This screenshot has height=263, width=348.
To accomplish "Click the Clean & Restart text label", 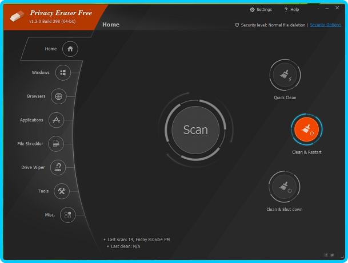I will click(x=307, y=152).
